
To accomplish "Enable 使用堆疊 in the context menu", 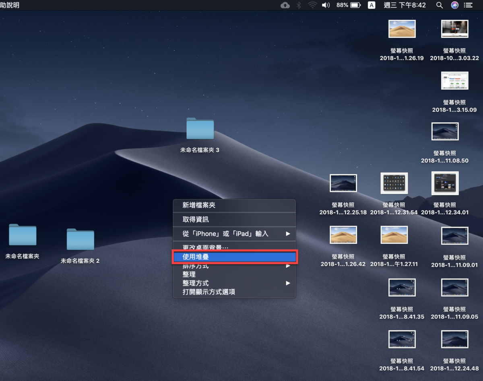I will coord(234,257).
